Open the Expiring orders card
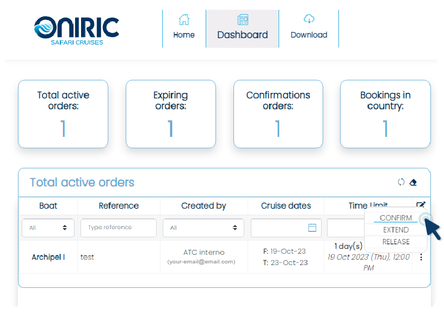 pos(171,114)
